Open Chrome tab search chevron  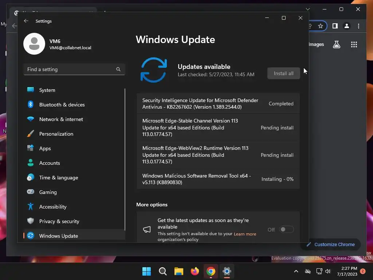coord(307,9)
